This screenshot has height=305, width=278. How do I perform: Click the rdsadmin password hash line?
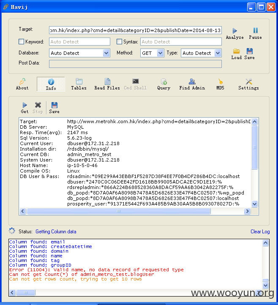pyautogui.click(x=153, y=176)
